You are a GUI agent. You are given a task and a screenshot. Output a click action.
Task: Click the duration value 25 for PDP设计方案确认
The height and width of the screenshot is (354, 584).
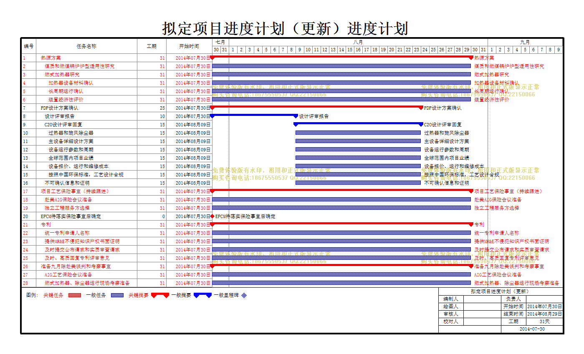(162, 108)
